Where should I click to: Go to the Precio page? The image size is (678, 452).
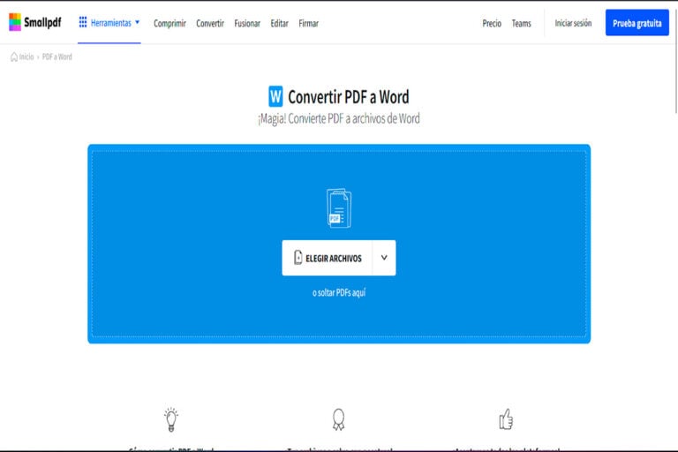click(x=492, y=23)
